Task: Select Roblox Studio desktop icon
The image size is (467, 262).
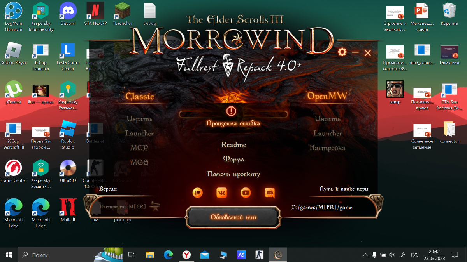Action: pos(68,135)
